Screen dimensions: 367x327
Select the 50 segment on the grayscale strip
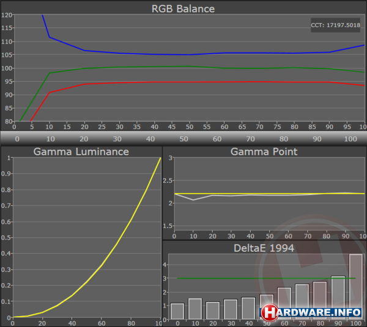tap(183, 139)
